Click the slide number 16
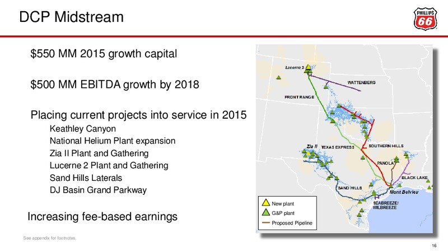Image resolution: width=448 pixels, height=252 pixels. pos(435,246)
